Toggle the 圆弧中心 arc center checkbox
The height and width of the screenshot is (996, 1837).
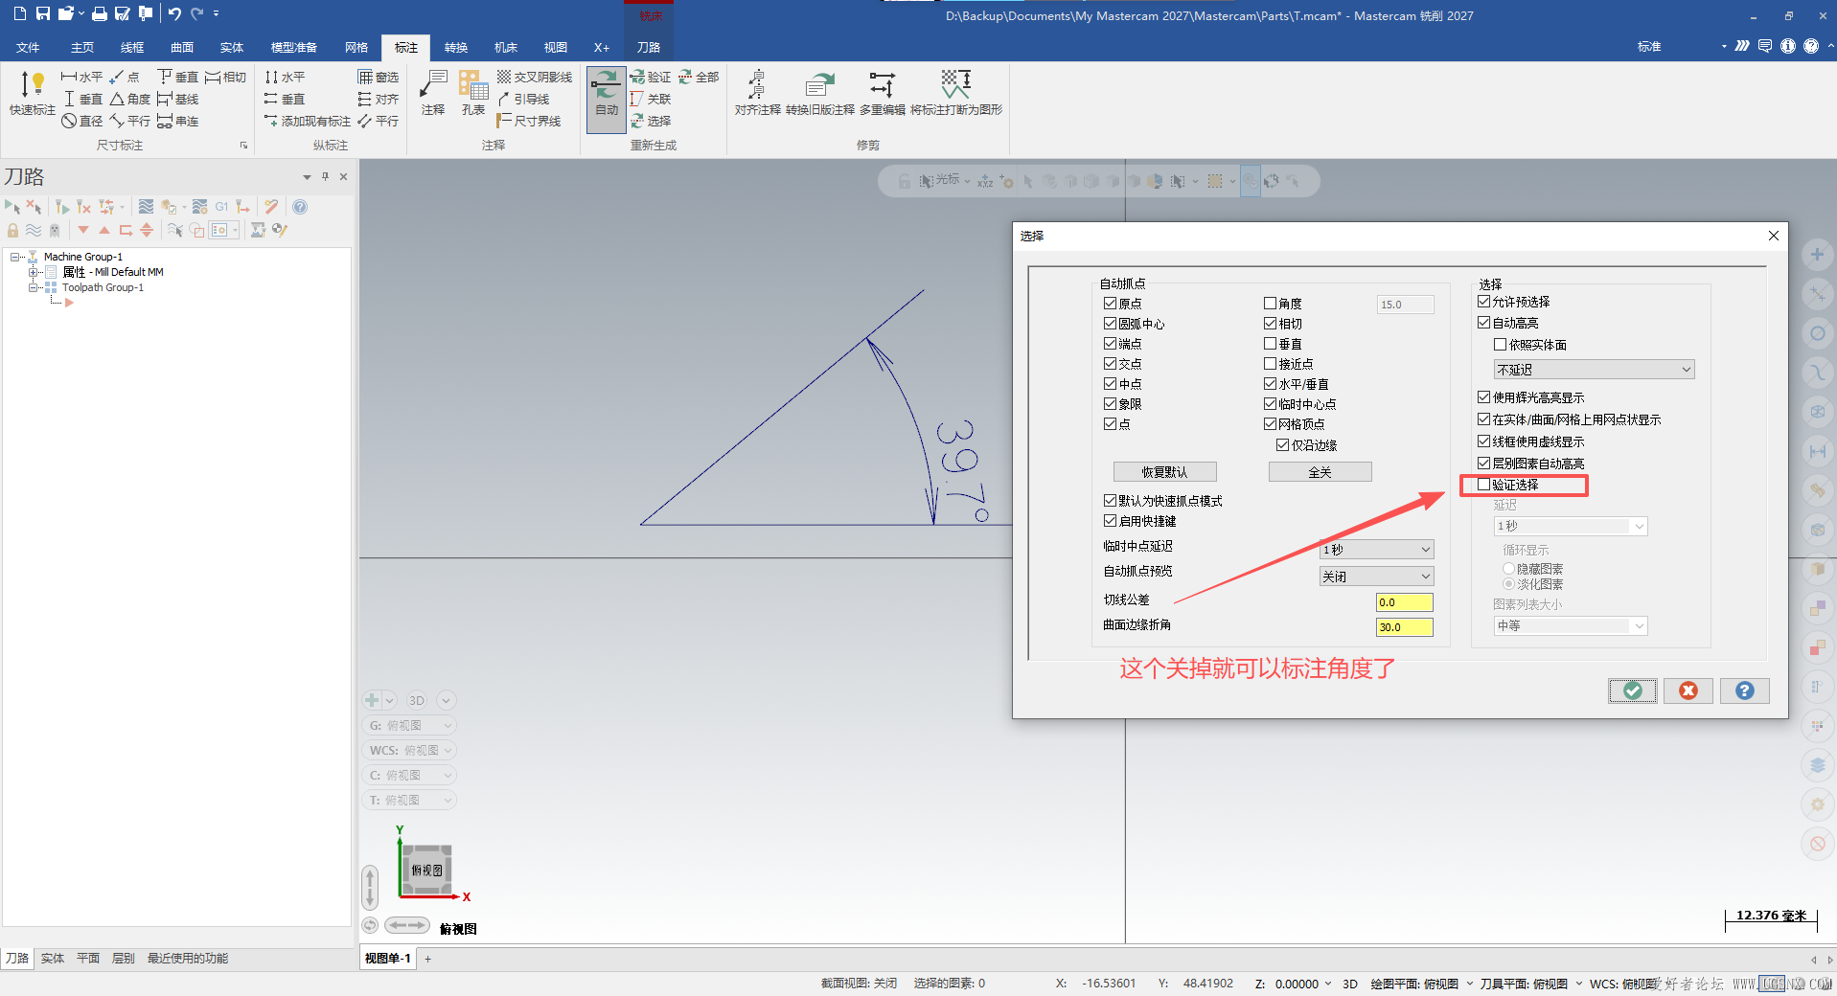(x=1110, y=323)
